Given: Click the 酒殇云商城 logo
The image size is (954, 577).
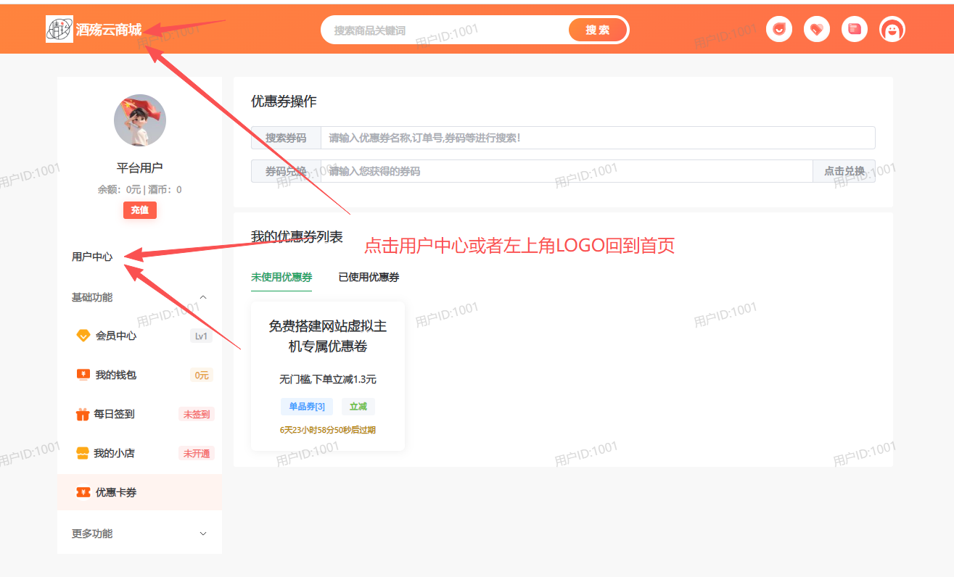Looking at the screenshot, I should [95, 29].
